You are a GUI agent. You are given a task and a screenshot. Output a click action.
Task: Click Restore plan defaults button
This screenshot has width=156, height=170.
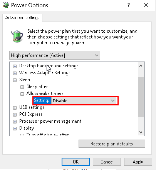tap(112, 144)
